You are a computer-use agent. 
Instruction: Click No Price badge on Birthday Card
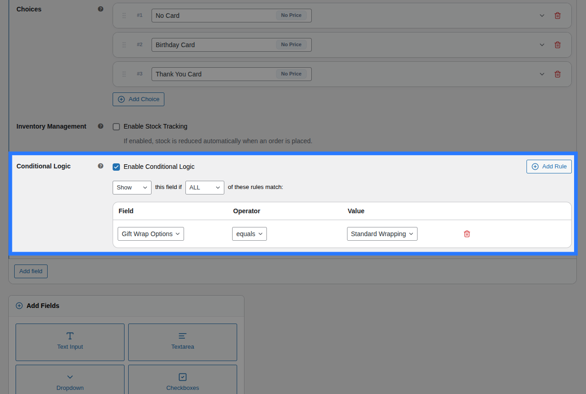pos(291,45)
